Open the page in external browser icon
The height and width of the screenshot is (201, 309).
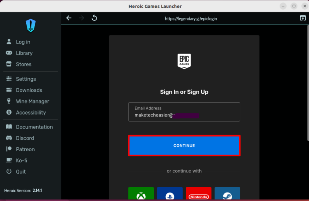tap(303, 18)
